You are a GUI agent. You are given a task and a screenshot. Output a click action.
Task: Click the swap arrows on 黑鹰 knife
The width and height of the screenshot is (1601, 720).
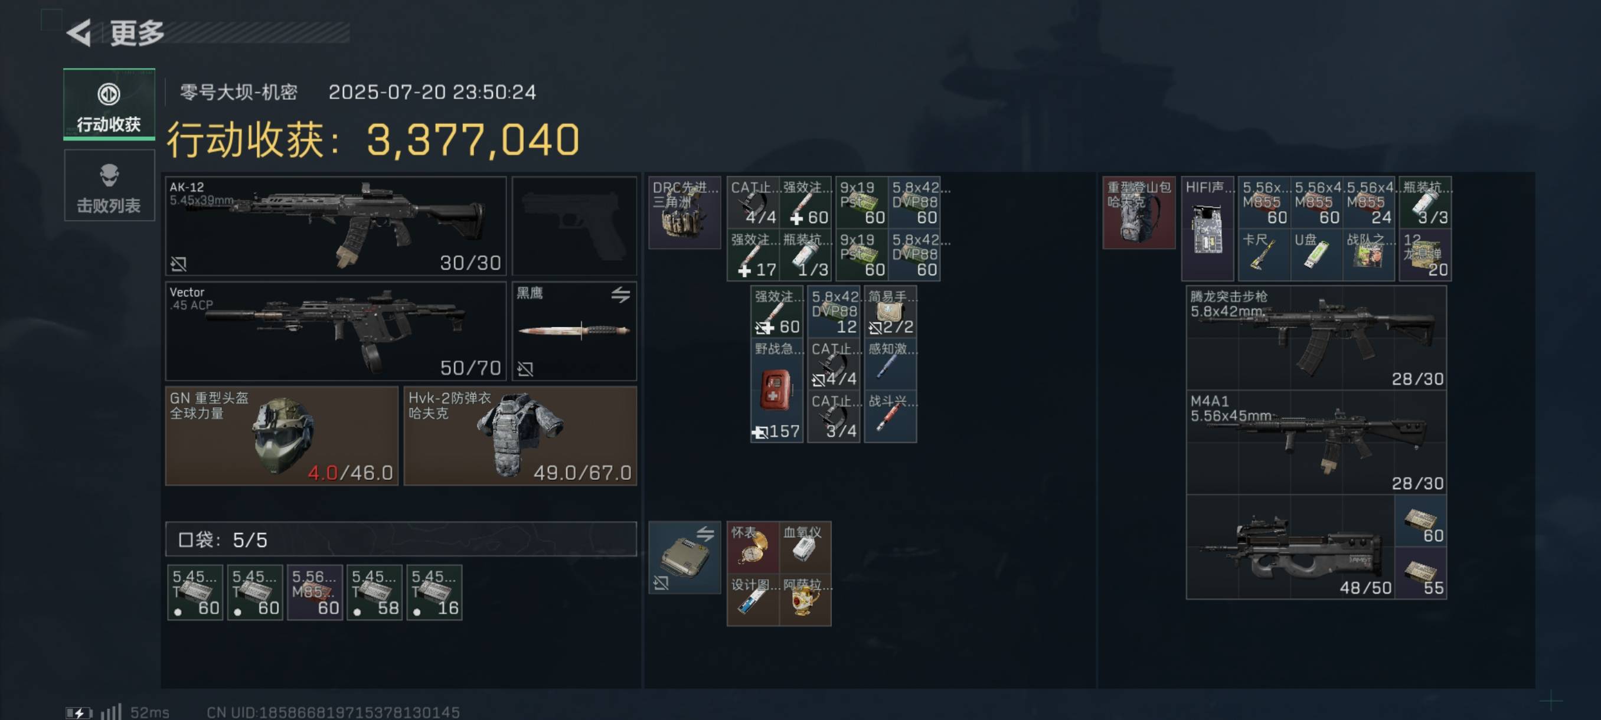pos(620,294)
